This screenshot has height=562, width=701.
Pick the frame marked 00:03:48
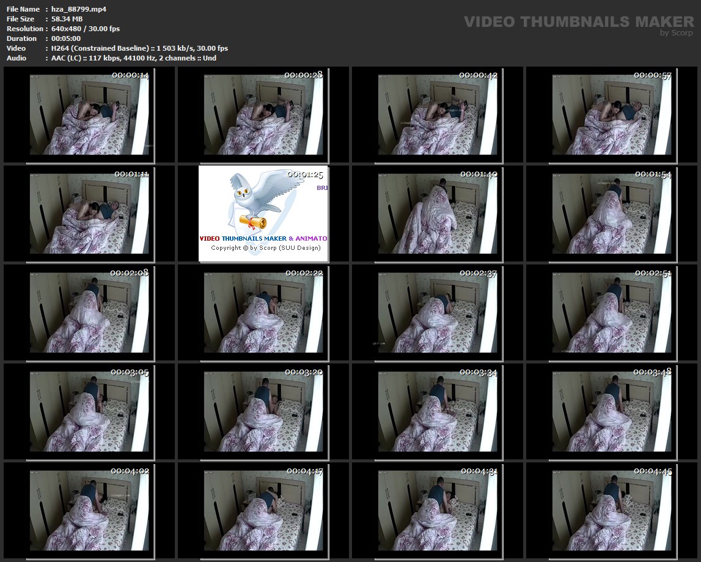click(612, 412)
